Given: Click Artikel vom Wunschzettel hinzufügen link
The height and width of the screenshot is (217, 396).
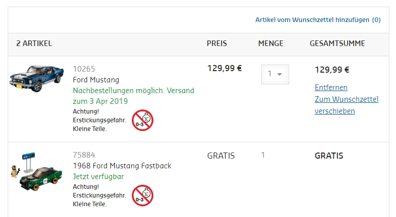Looking at the screenshot, I should point(318,20).
